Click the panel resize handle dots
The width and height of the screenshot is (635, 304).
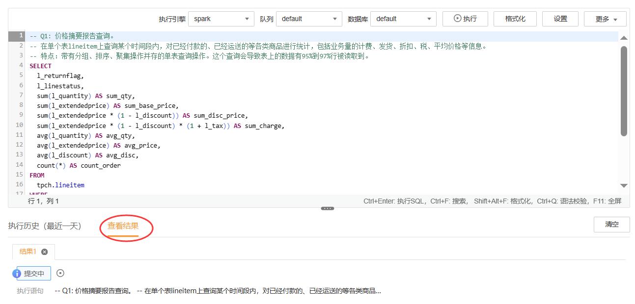tap(328, 208)
